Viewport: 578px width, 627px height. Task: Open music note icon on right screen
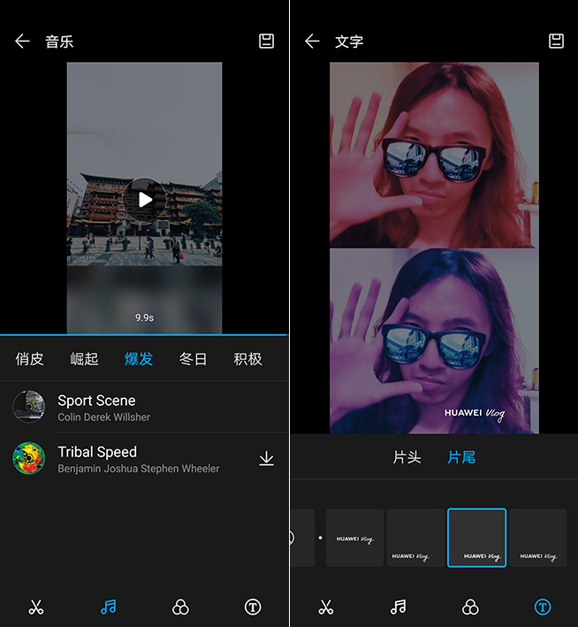399,607
